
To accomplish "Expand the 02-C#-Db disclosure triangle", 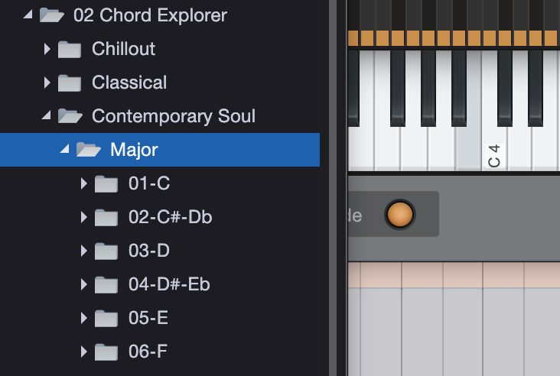I will (84, 217).
